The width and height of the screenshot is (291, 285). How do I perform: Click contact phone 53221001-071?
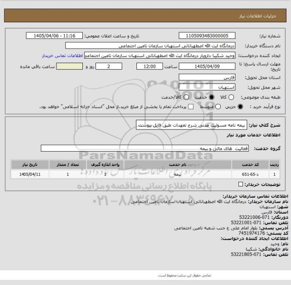click(x=246, y=222)
